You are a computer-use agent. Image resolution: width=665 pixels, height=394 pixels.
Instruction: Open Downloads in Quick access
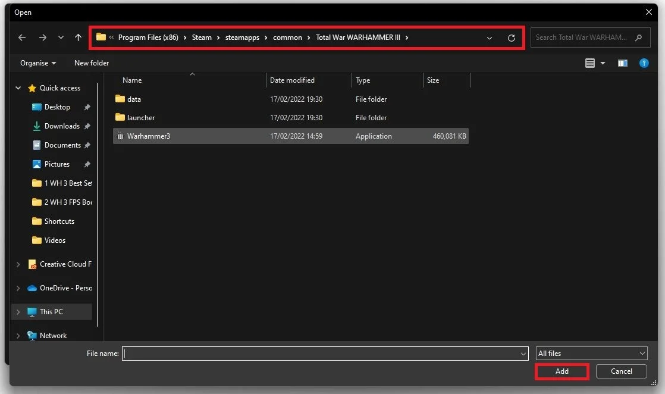click(x=62, y=126)
